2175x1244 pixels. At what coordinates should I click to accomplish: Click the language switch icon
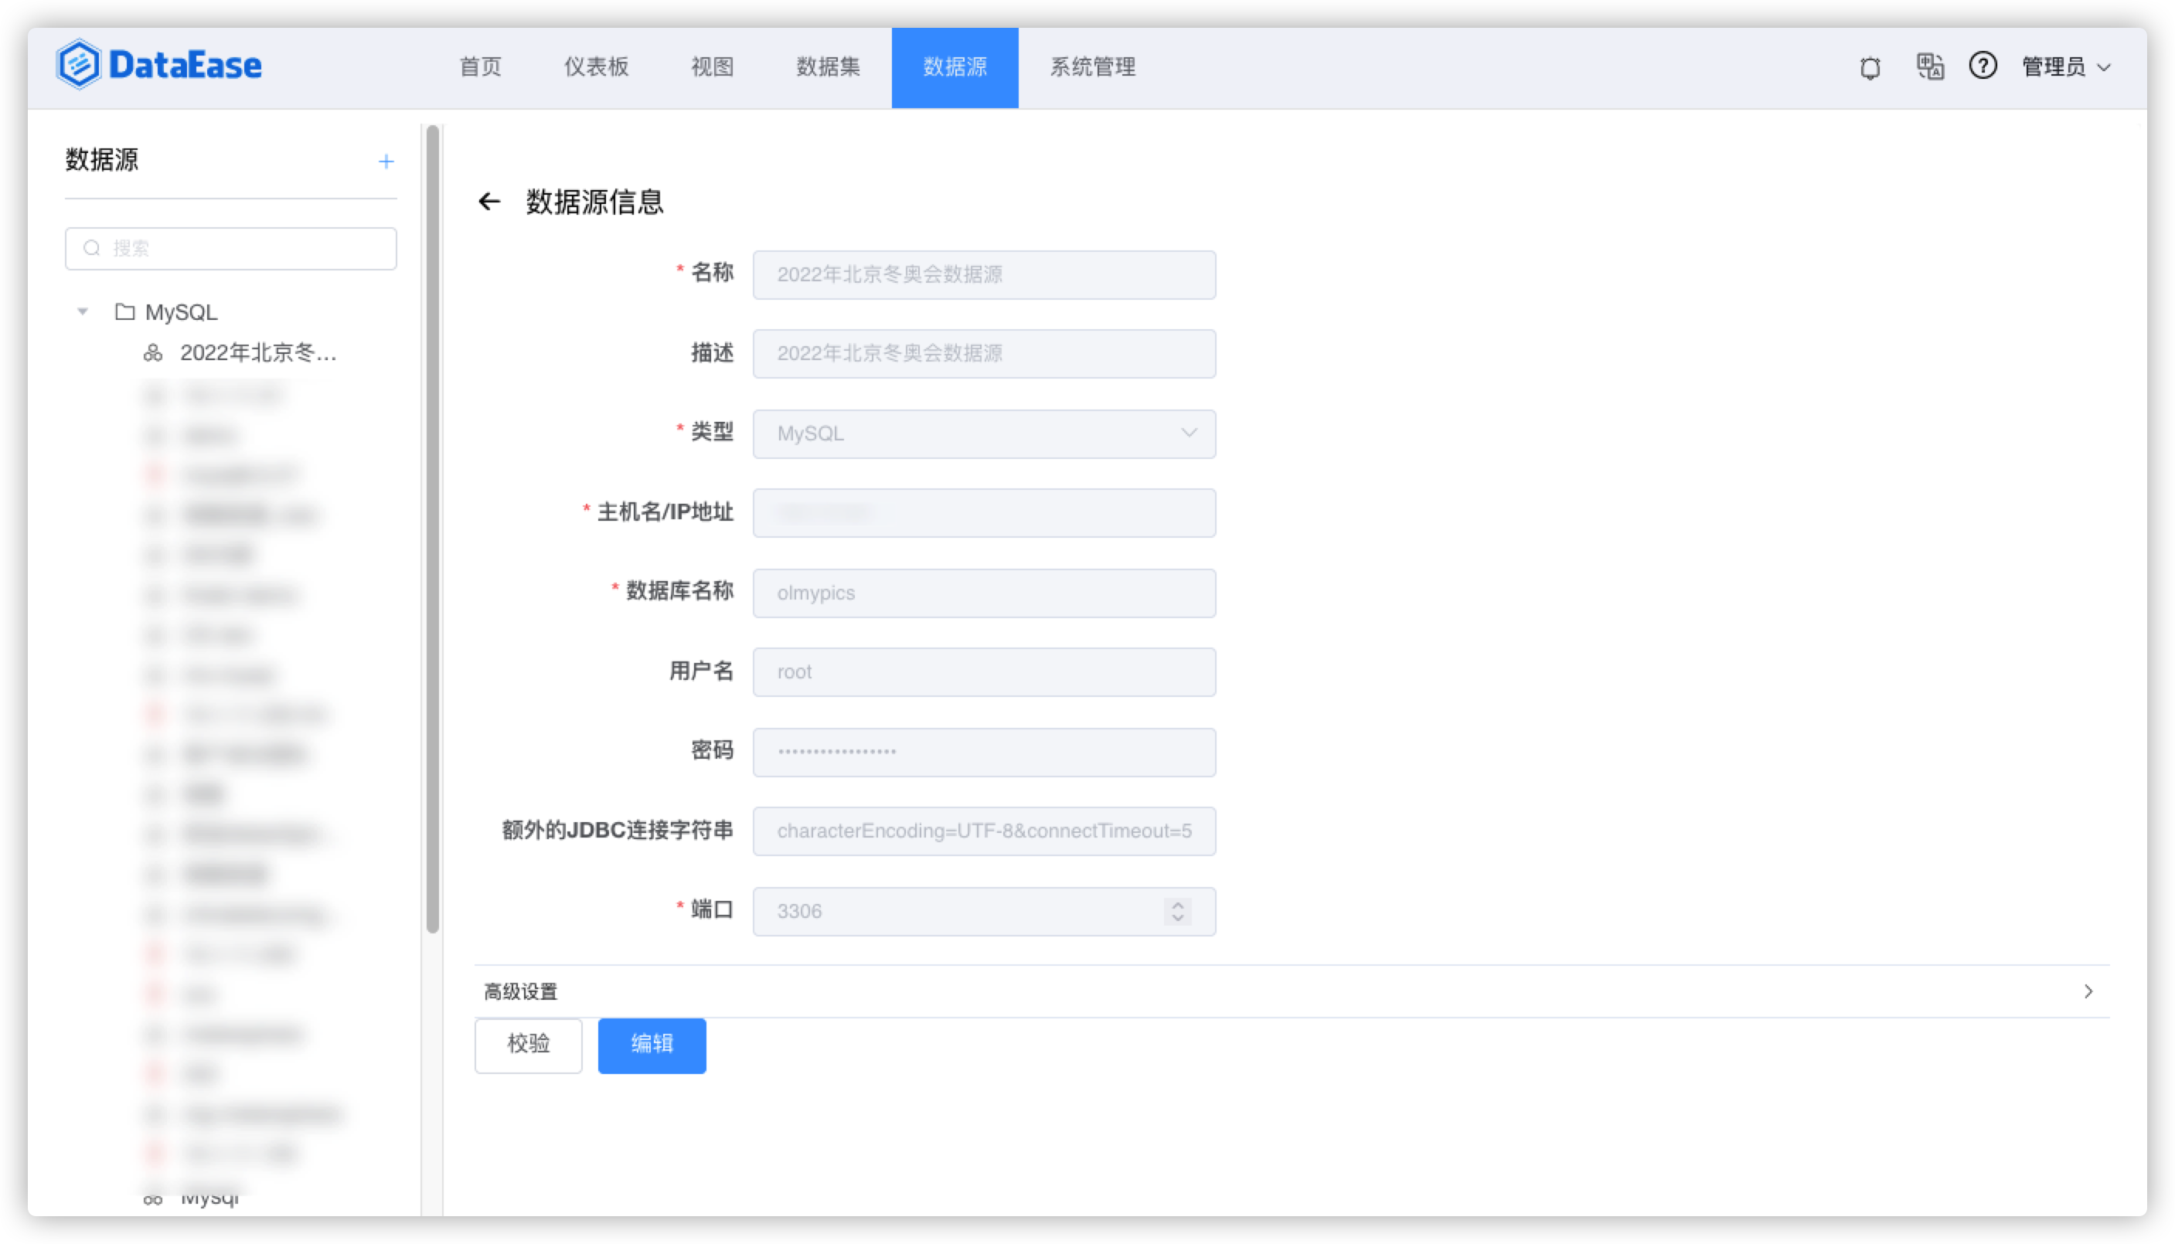pos(1930,66)
